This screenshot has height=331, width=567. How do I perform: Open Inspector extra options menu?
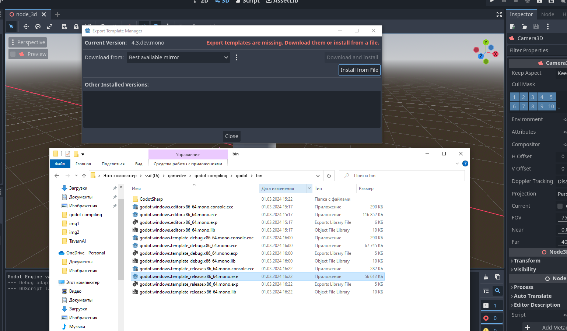pos(548,27)
